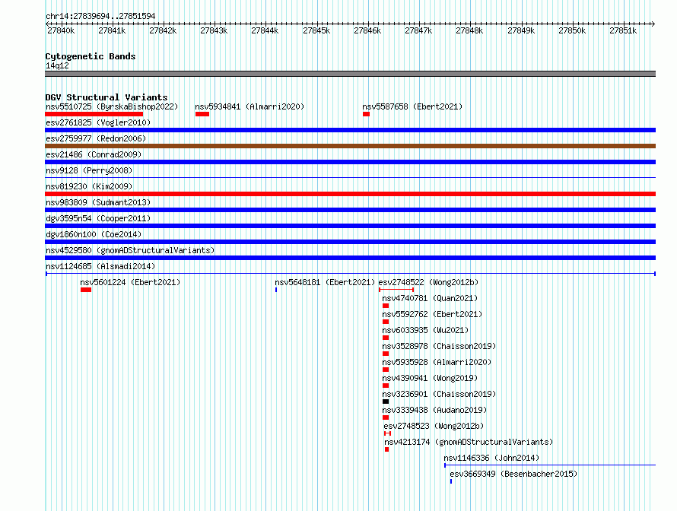677x511 pixels.
Task: Click the black bar under nsv3236901
Action: pyautogui.click(x=386, y=401)
